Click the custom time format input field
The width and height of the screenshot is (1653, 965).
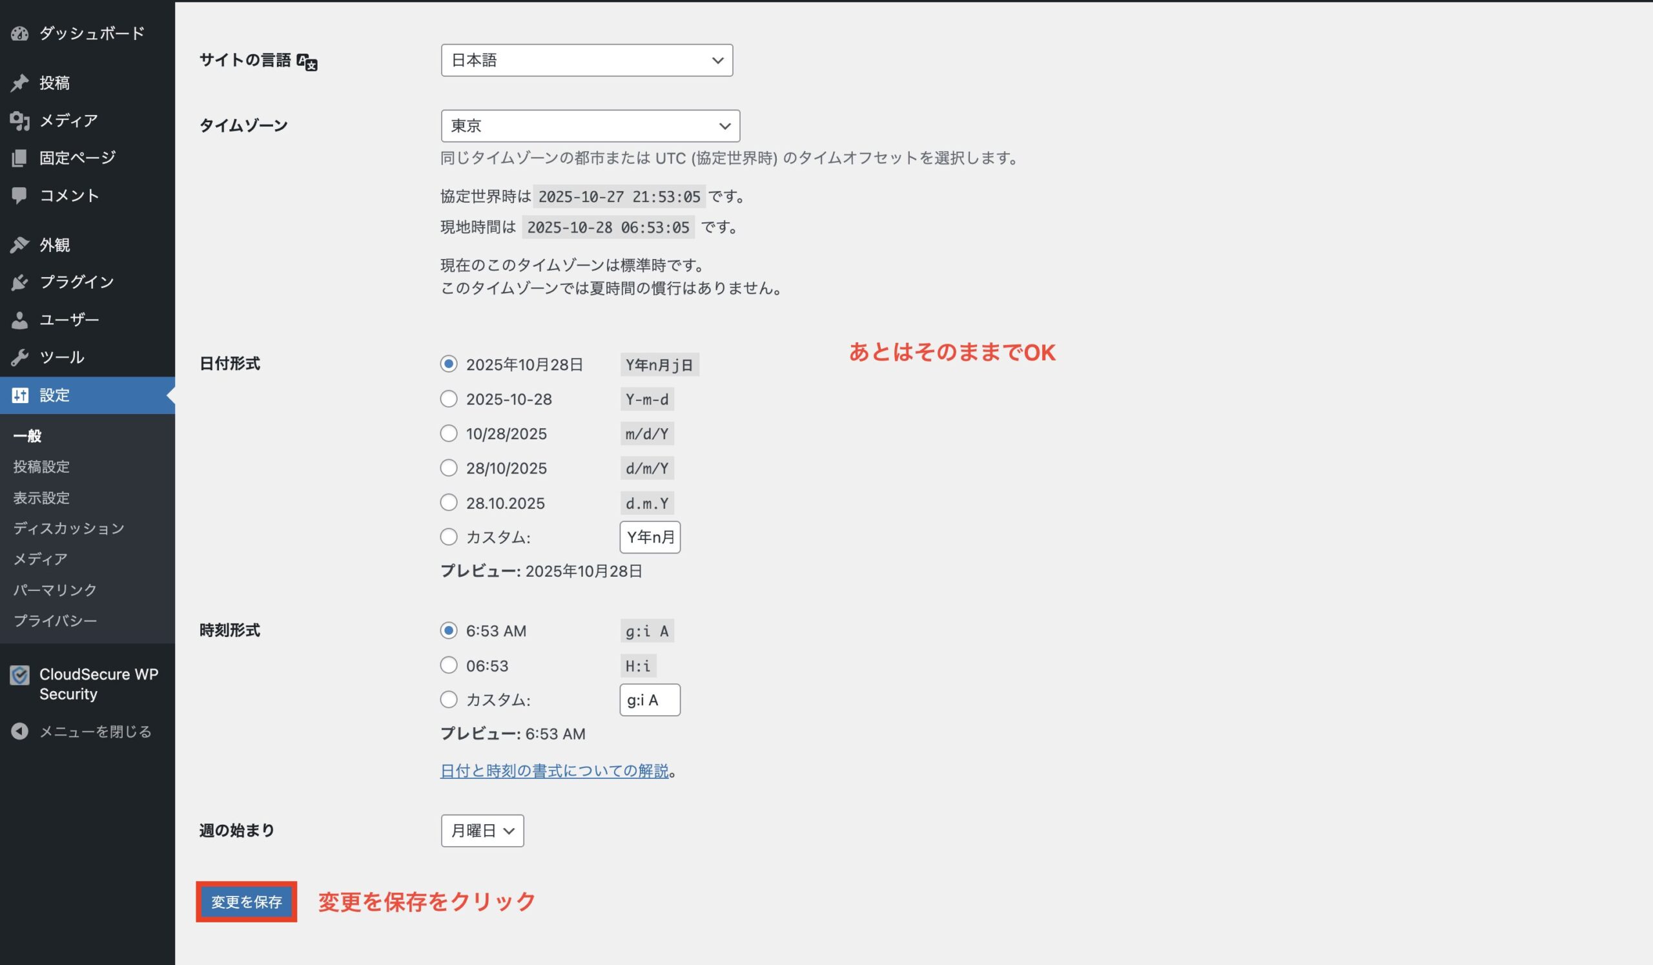pyautogui.click(x=650, y=700)
